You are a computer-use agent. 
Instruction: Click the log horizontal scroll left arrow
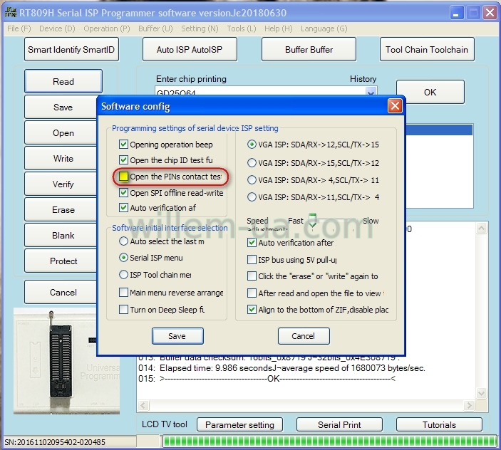pyautogui.click(x=143, y=406)
